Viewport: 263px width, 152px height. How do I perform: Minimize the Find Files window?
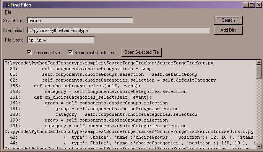coord(245,5)
